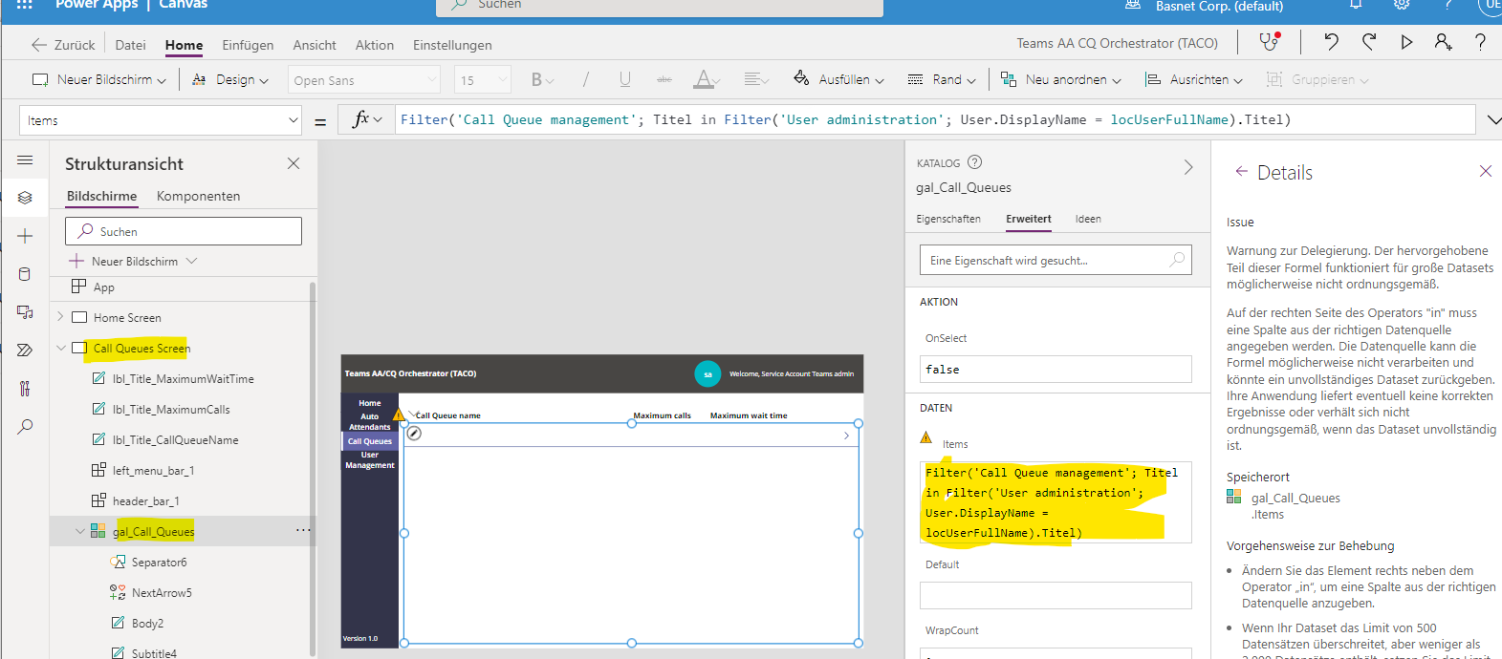This screenshot has width=1502, height=659.
Task: Select NextArrow5 in tree
Action: click(x=162, y=592)
